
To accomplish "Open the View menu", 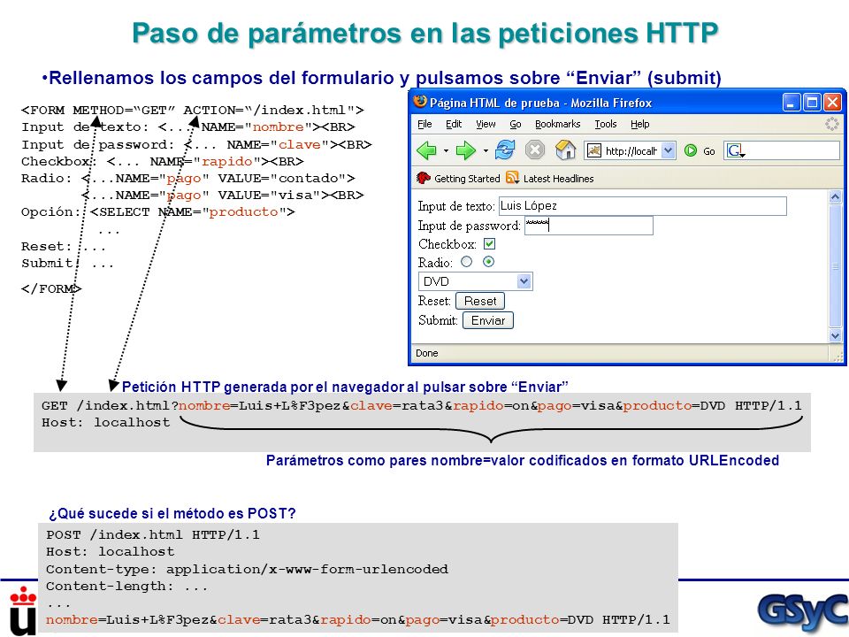I will tap(486, 124).
